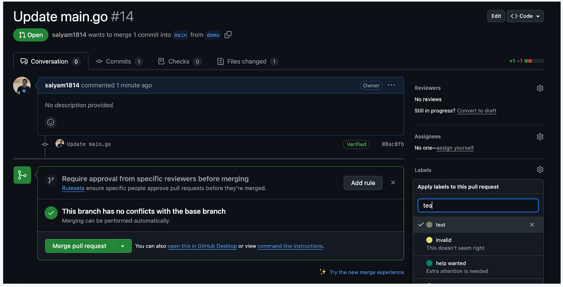The width and height of the screenshot is (563, 287).
Task: Open the comment's three-dot options menu
Action: click(391, 85)
